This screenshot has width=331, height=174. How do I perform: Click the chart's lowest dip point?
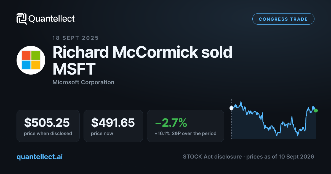tap(298, 135)
